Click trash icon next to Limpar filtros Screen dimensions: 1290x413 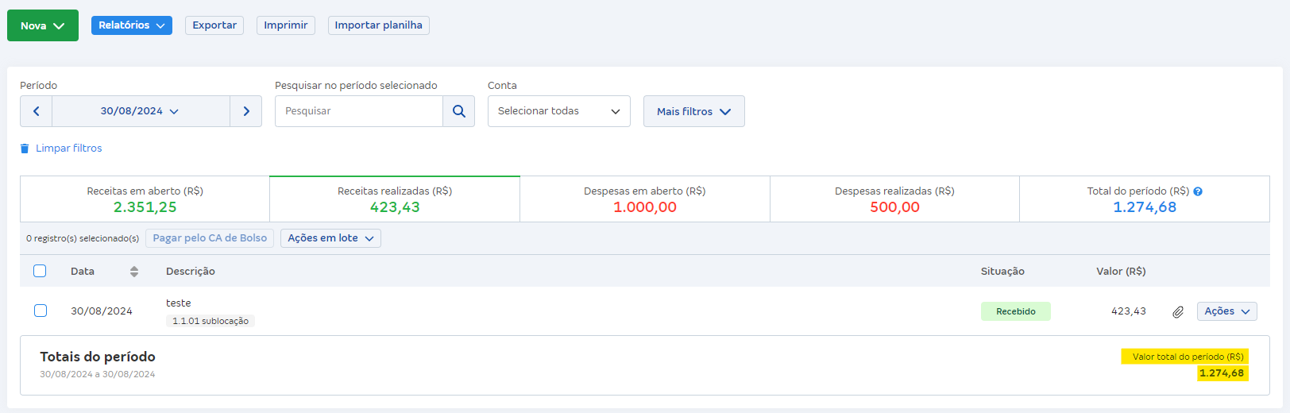25,149
